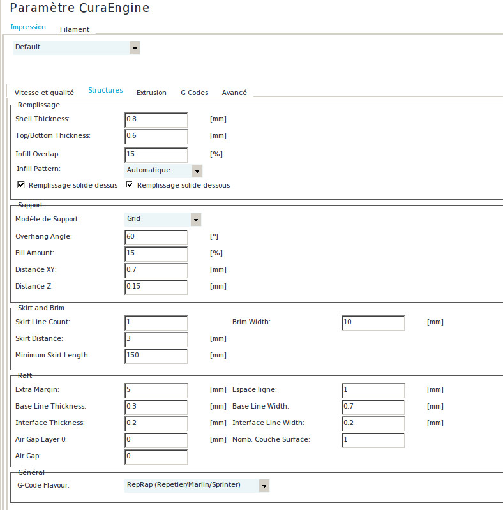Select the Structures tab
503x510 pixels.
105,90
